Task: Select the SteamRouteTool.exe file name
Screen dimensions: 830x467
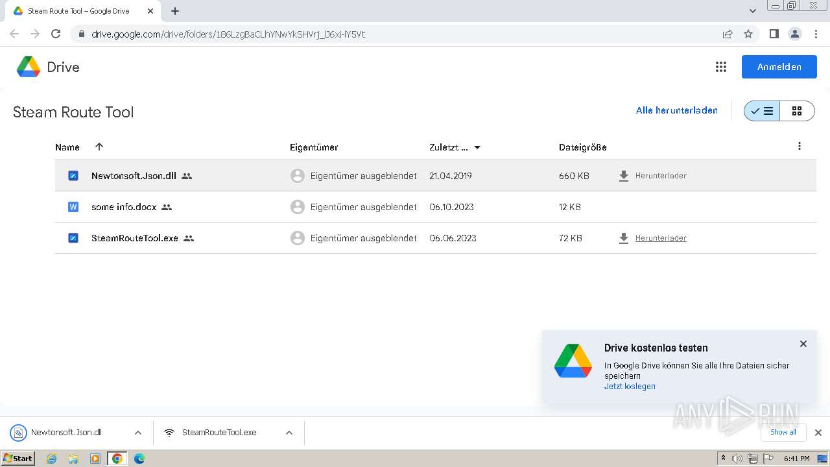Action: [x=135, y=238]
